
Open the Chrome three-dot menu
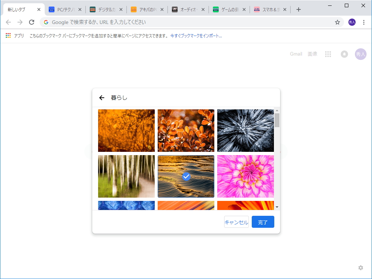coord(364,22)
